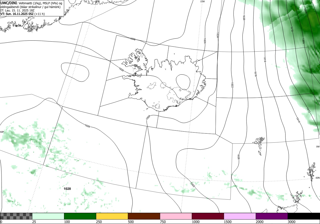Click legend scale value '3000'
The width and height of the screenshot is (320, 224).
click(291, 222)
